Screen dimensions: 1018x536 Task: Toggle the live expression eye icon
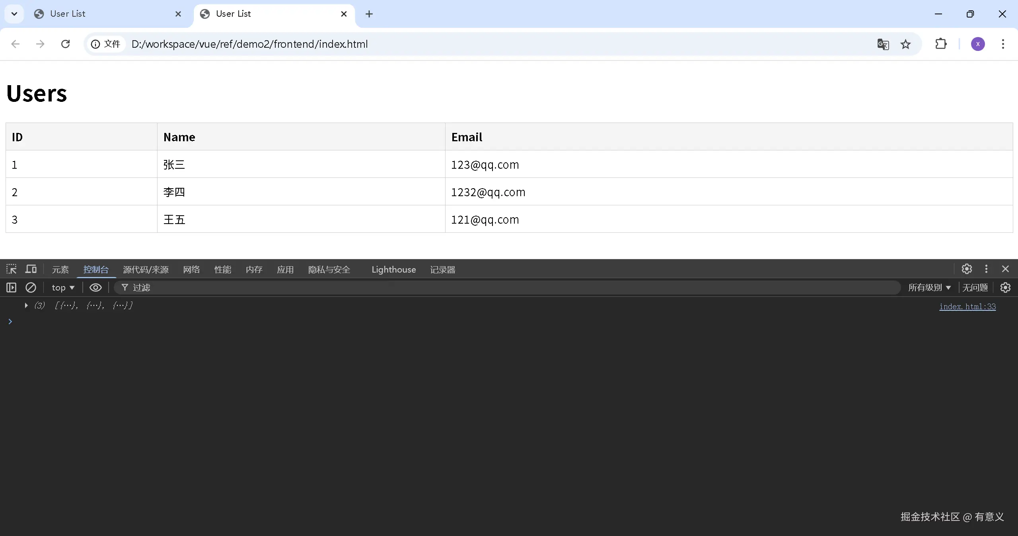coord(95,287)
